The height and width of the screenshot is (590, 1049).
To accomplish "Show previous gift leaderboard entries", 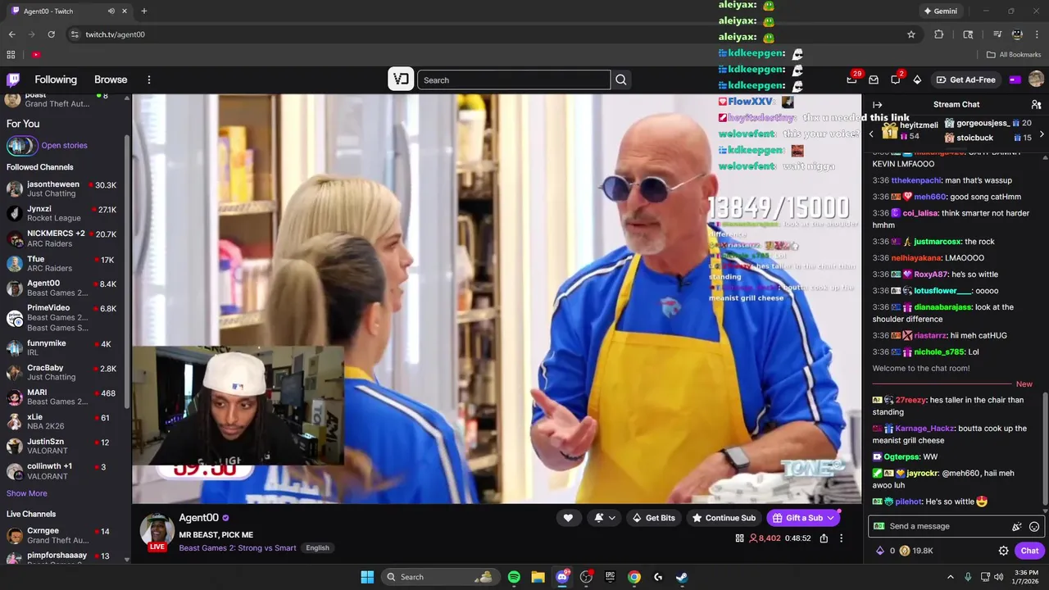I will click(x=871, y=134).
